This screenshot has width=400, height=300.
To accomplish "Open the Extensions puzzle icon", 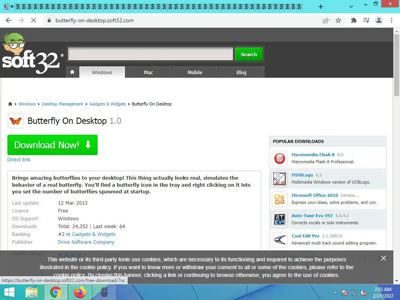I will tap(354, 20).
